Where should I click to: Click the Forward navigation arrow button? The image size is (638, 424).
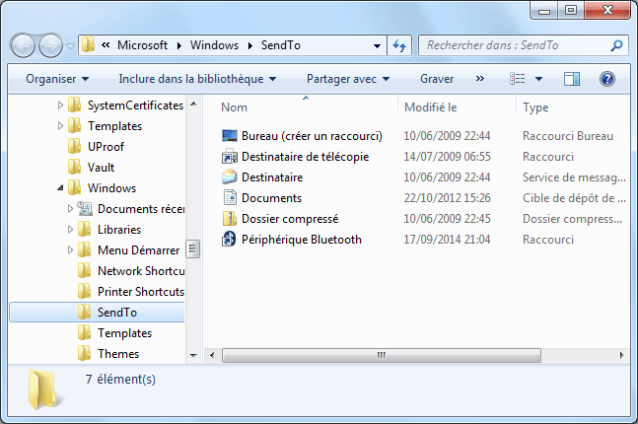tap(50, 45)
